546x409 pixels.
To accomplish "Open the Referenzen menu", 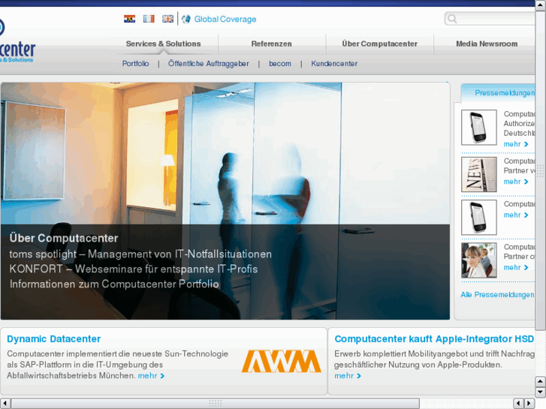I will tap(272, 44).
